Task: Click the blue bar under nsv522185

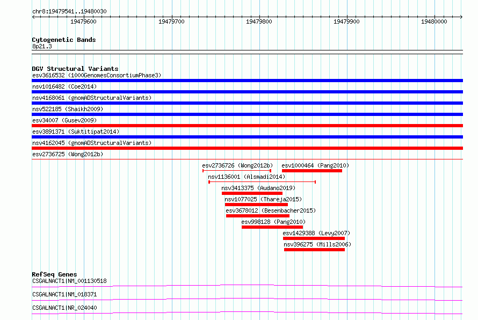Action: [247, 114]
